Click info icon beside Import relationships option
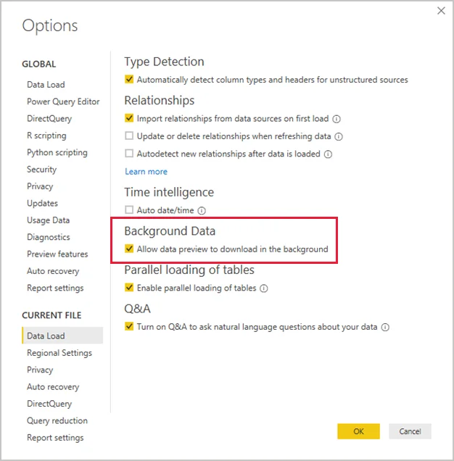The height and width of the screenshot is (461, 454). point(337,119)
